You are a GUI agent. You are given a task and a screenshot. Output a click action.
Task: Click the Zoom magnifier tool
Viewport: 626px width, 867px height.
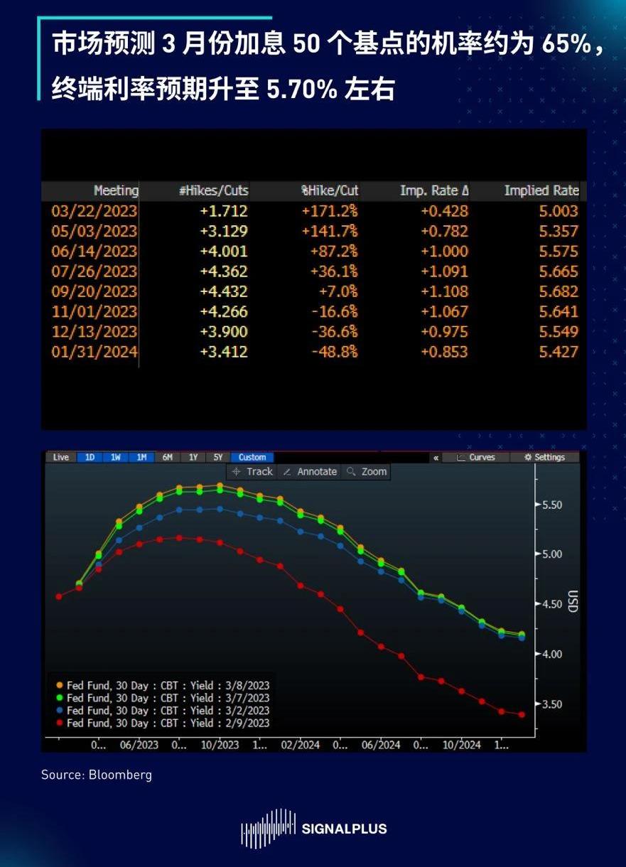[x=366, y=472]
